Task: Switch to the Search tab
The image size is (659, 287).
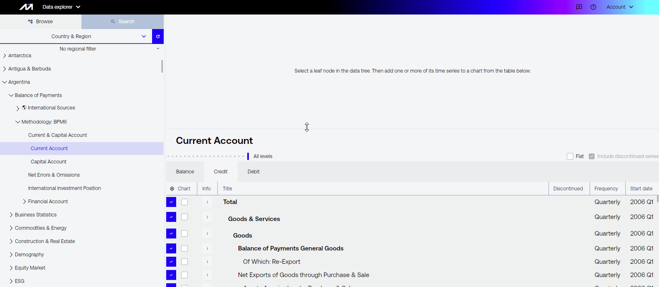Action: [123, 22]
